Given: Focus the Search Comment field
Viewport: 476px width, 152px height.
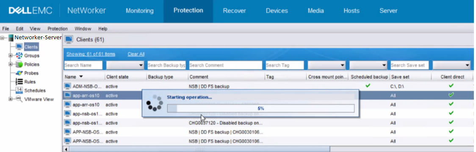Looking at the screenshot, I should click(226, 65).
